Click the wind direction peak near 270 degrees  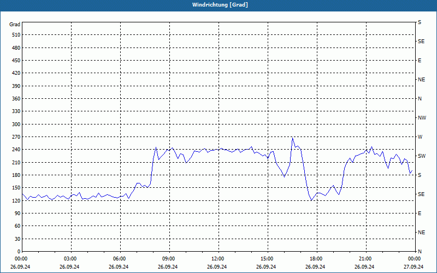pos(292,138)
